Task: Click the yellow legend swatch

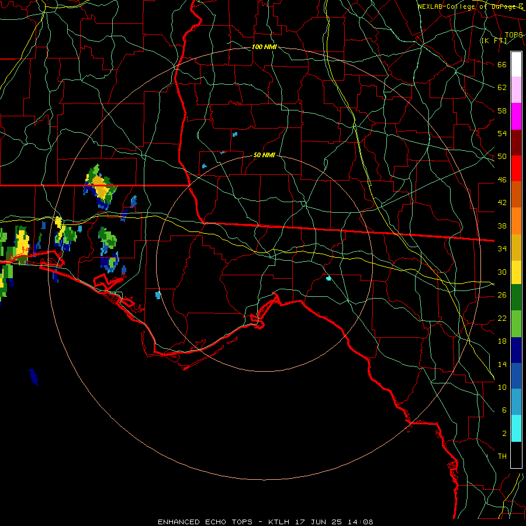Action: [516, 272]
